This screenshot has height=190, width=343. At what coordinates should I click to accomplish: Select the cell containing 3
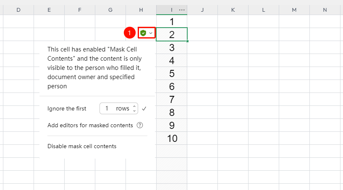pyautogui.click(x=172, y=47)
